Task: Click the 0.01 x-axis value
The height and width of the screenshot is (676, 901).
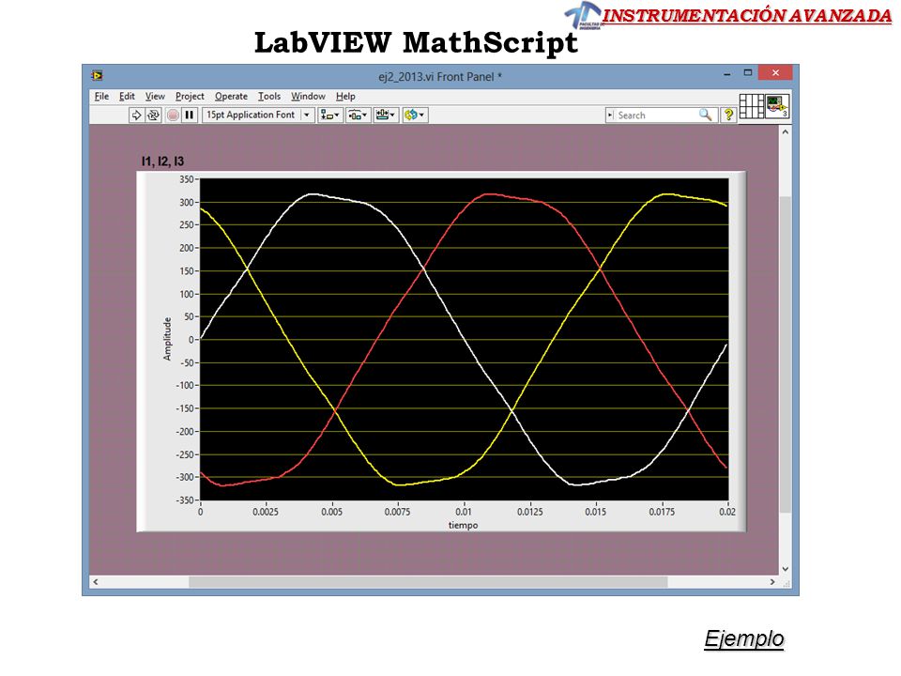Action: pos(463,512)
